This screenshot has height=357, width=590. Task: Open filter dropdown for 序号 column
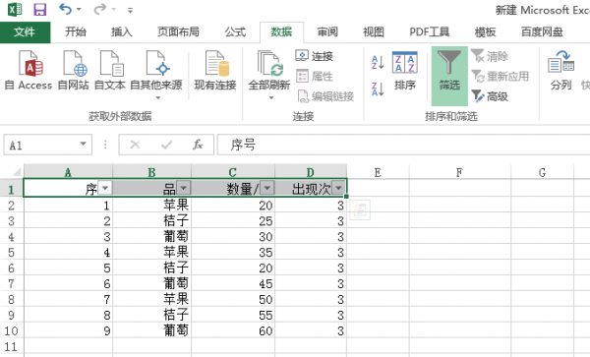click(105, 187)
